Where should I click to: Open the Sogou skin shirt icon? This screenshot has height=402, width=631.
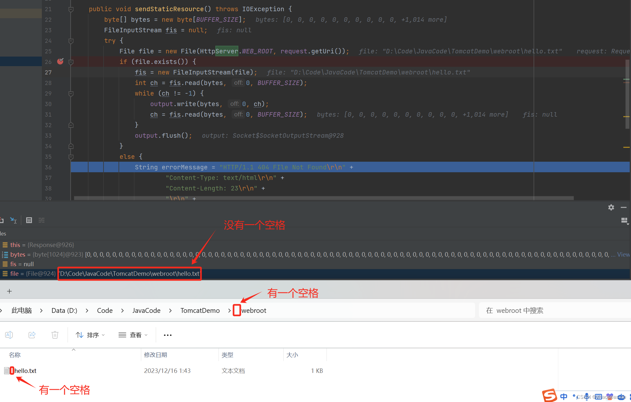click(610, 397)
